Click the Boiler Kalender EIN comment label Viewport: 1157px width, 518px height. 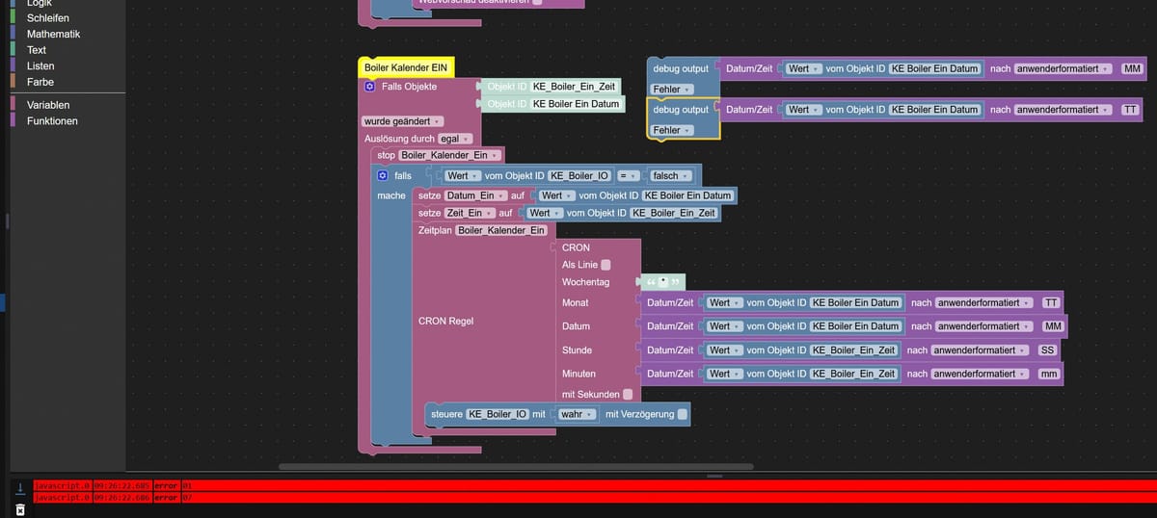405,67
